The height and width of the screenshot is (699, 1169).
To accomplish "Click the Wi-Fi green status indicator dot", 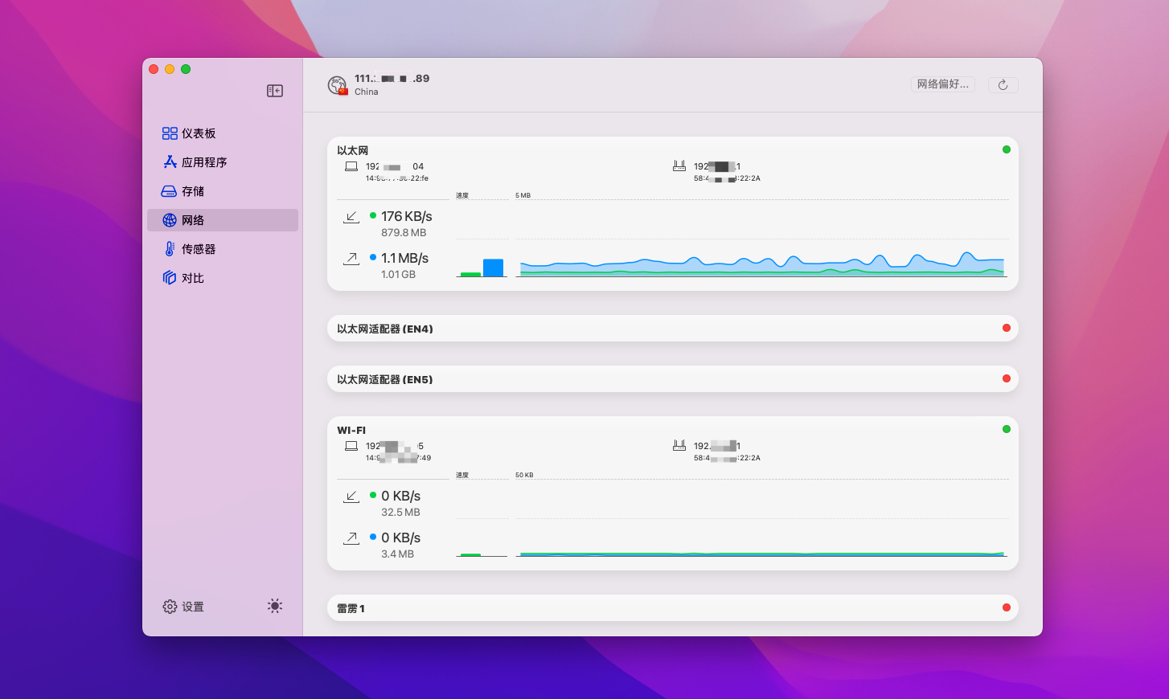I will pos(1006,429).
